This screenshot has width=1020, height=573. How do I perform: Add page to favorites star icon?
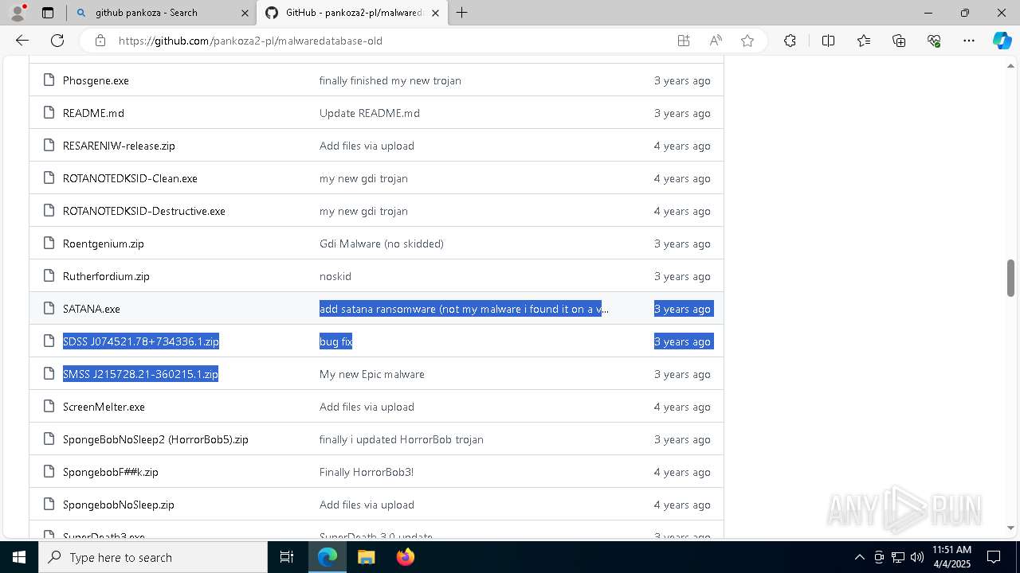(x=747, y=41)
